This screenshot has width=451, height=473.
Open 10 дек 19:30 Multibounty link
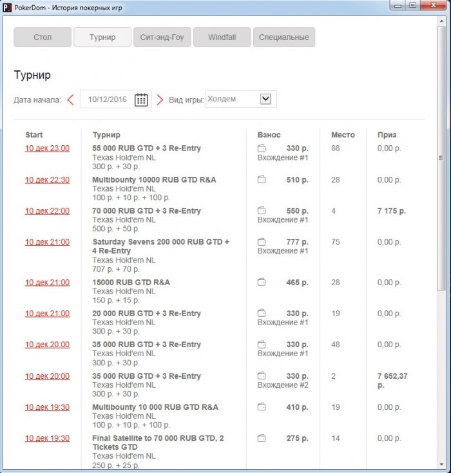point(47,407)
